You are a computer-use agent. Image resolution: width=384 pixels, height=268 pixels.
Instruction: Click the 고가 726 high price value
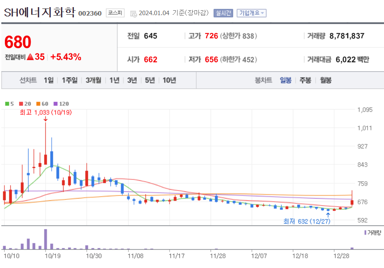click(211, 36)
